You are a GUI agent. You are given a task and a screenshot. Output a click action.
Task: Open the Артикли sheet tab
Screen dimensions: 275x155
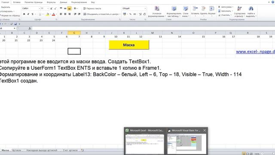(x=16, y=150)
